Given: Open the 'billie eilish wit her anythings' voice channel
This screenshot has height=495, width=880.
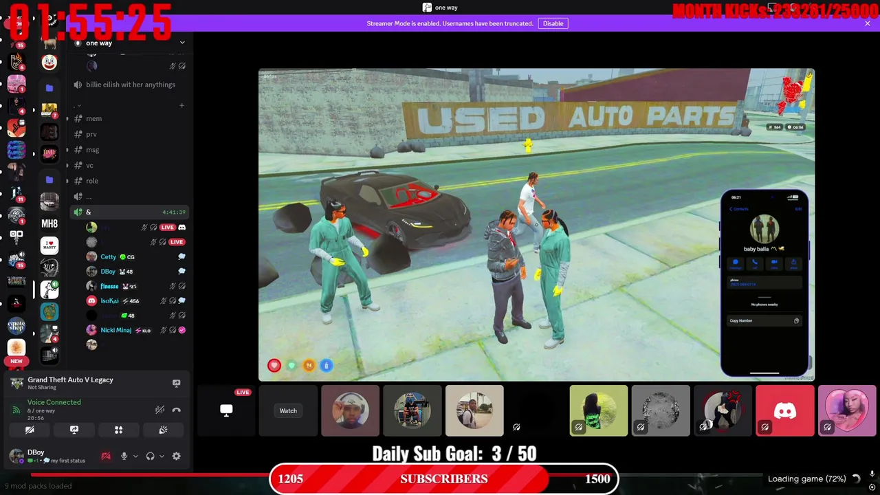Looking at the screenshot, I should point(130,85).
